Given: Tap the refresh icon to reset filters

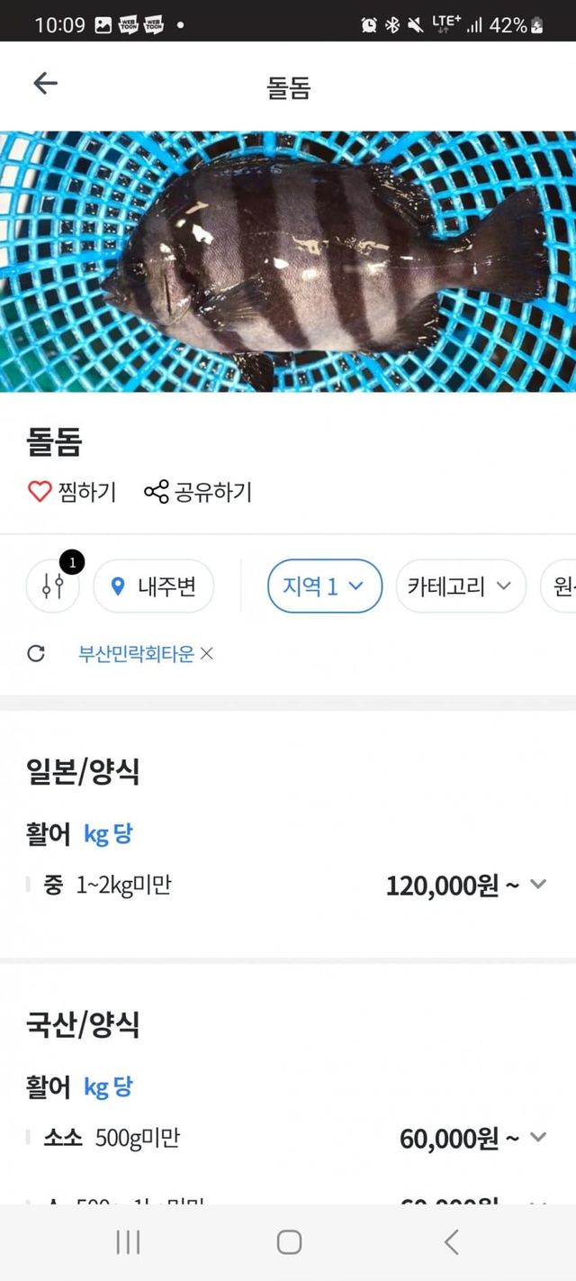Looking at the screenshot, I should 36,654.
